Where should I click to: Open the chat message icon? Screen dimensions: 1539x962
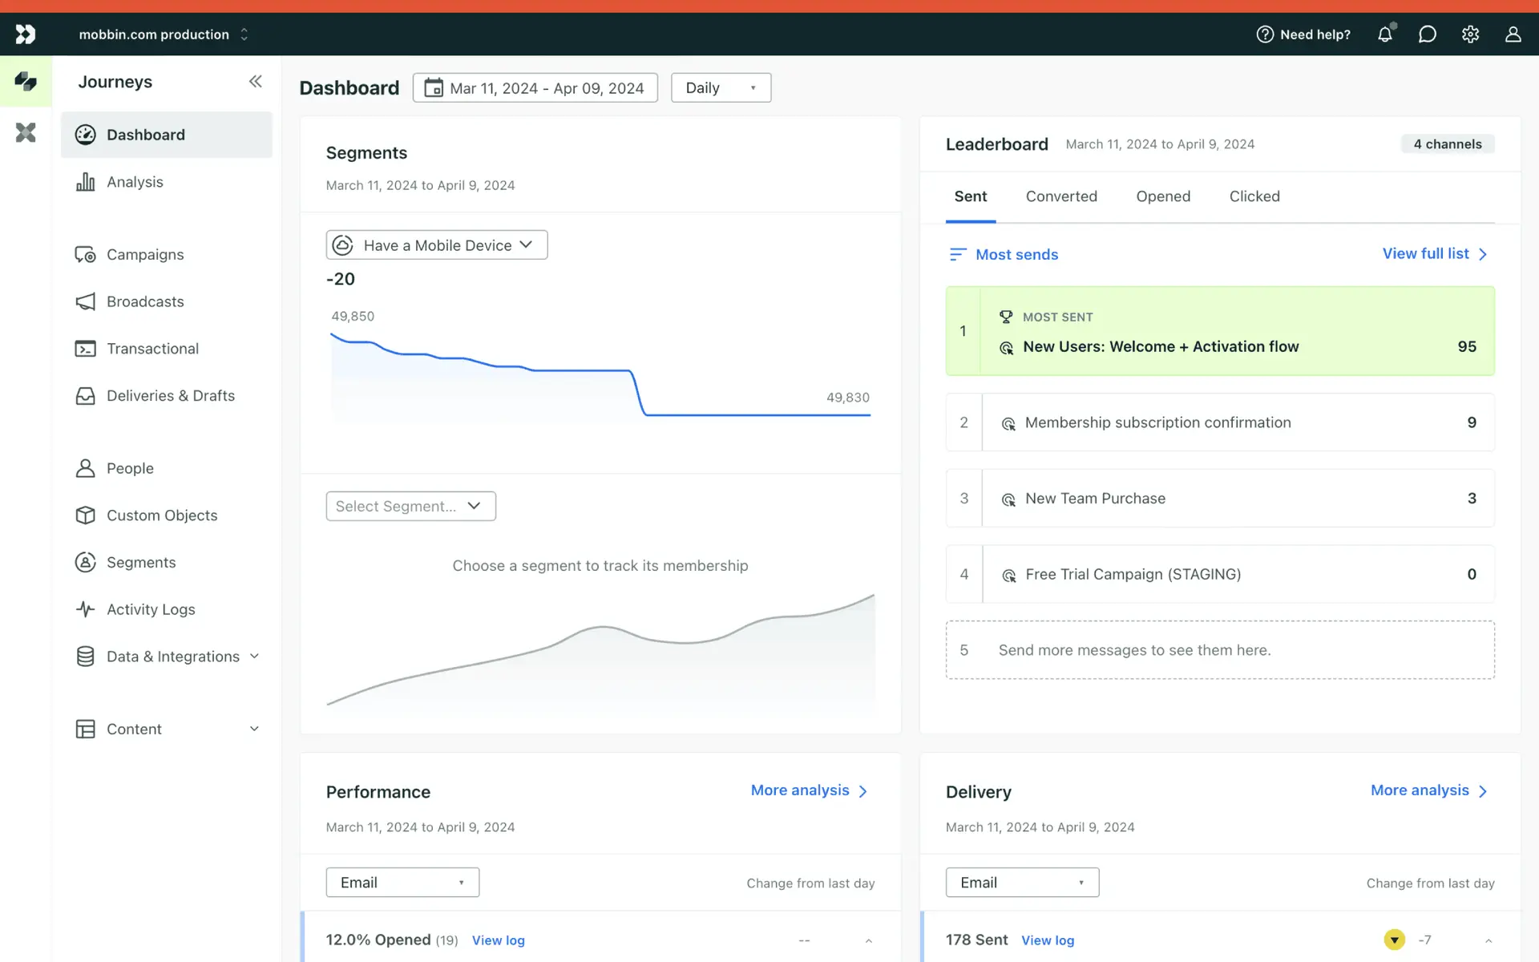(x=1427, y=34)
